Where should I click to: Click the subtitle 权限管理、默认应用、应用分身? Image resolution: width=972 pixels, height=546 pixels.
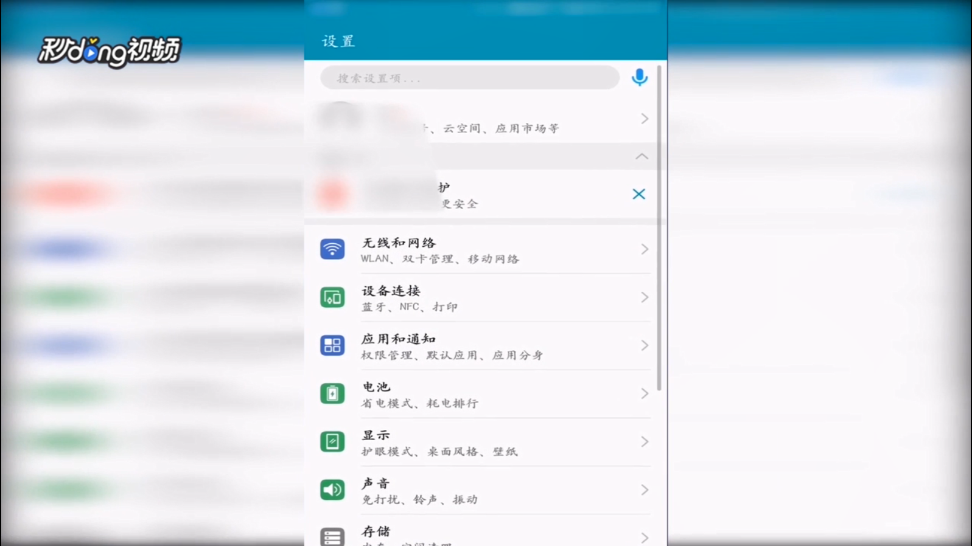pyautogui.click(x=452, y=355)
